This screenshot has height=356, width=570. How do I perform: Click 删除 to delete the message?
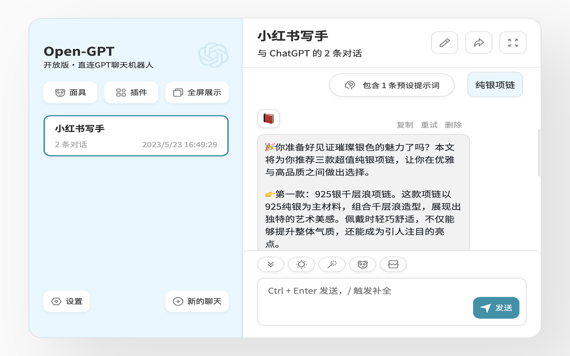point(453,125)
